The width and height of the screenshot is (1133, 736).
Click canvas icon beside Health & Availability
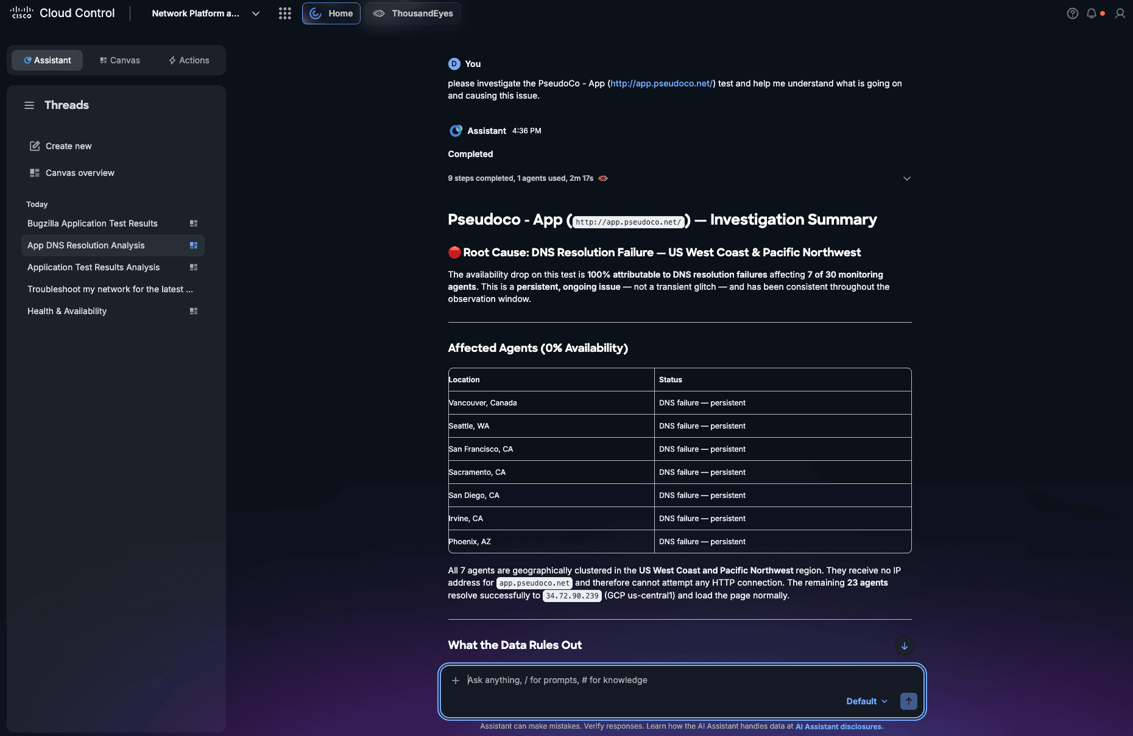pos(194,311)
